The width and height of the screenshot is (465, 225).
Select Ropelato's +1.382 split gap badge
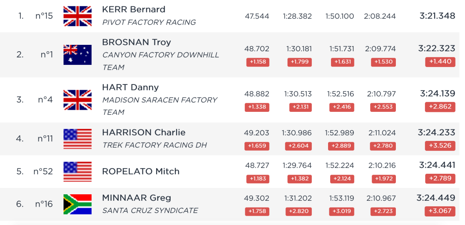point(299,179)
